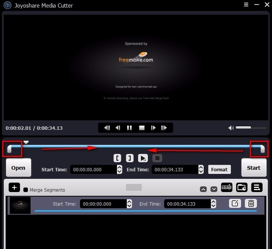Screen dimensions: 272x249
Task: Pause the video playback
Action: (129, 128)
